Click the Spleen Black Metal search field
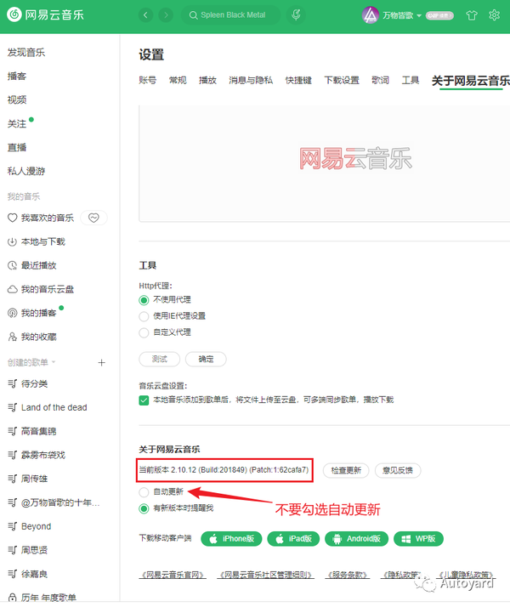Viewport: 510px width, 607px height. [x=230, y=15]
